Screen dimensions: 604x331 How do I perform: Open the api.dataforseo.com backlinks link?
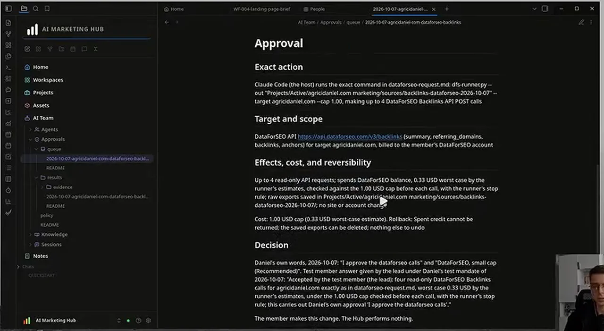(350, 136)
